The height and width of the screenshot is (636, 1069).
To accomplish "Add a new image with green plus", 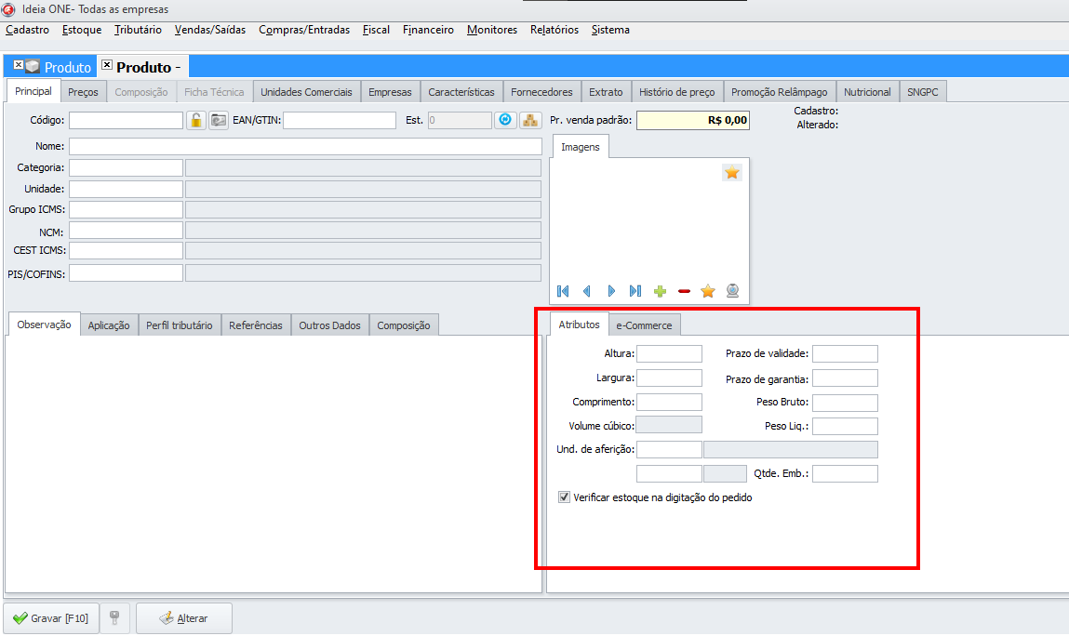I will tap(661, 291).
